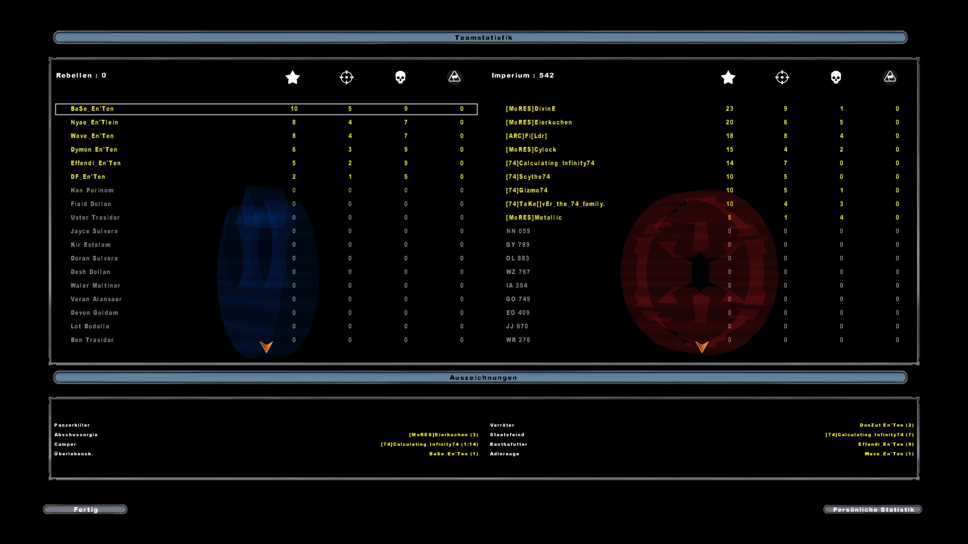968x544 pixels.
Task: Click Verräter winner DonZut En'Ten (2)
Action: (x=887, y=425)
